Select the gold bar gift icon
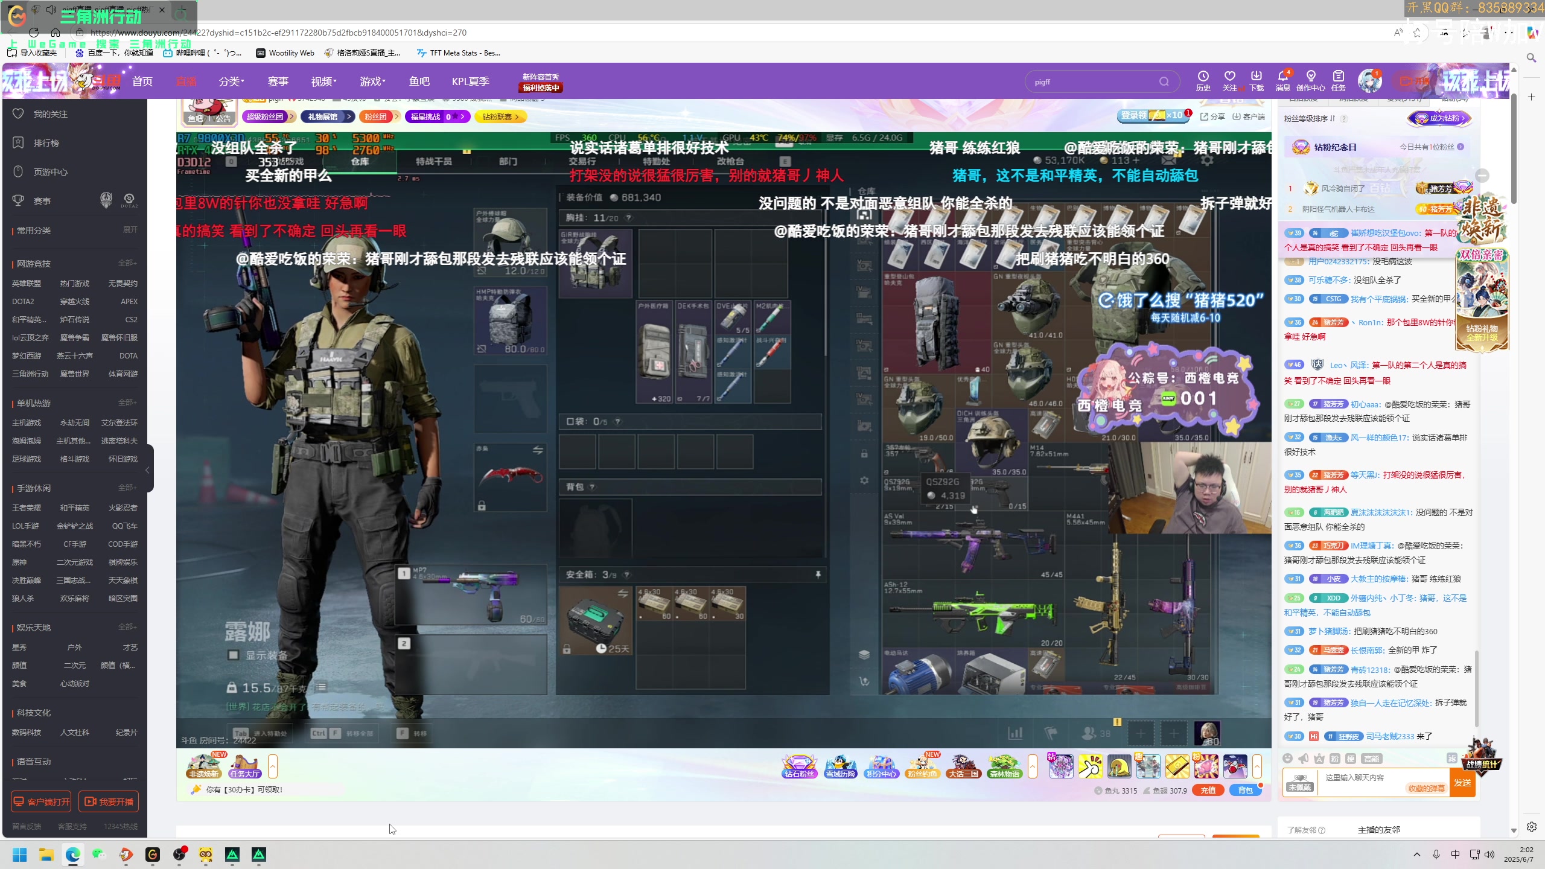 tap(1177, 766)
